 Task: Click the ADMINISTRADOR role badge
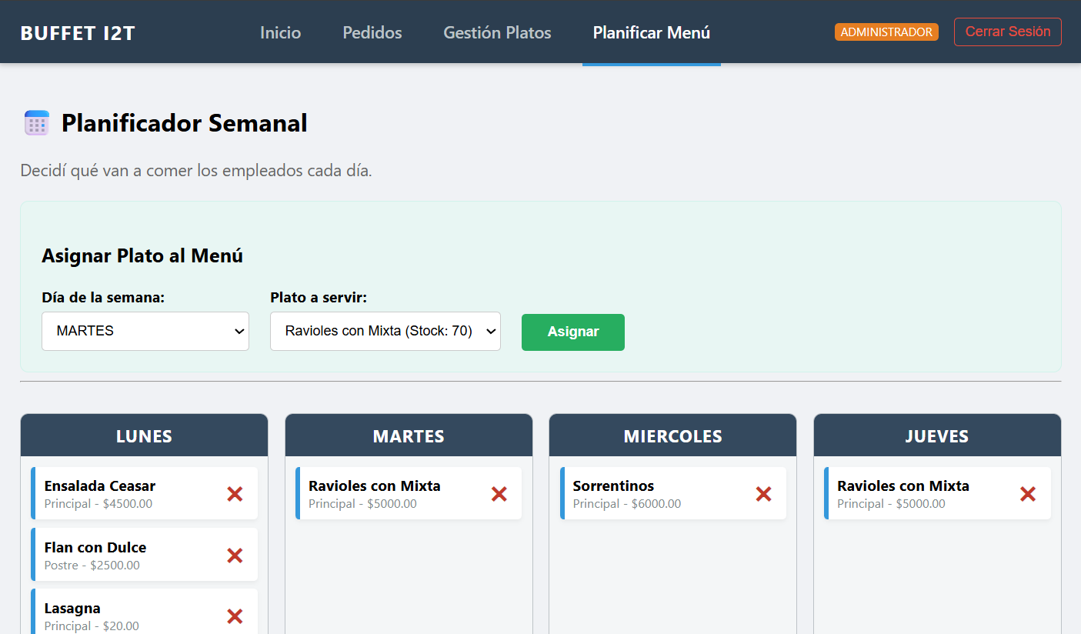pyautogui.click(x=886, y=32)
